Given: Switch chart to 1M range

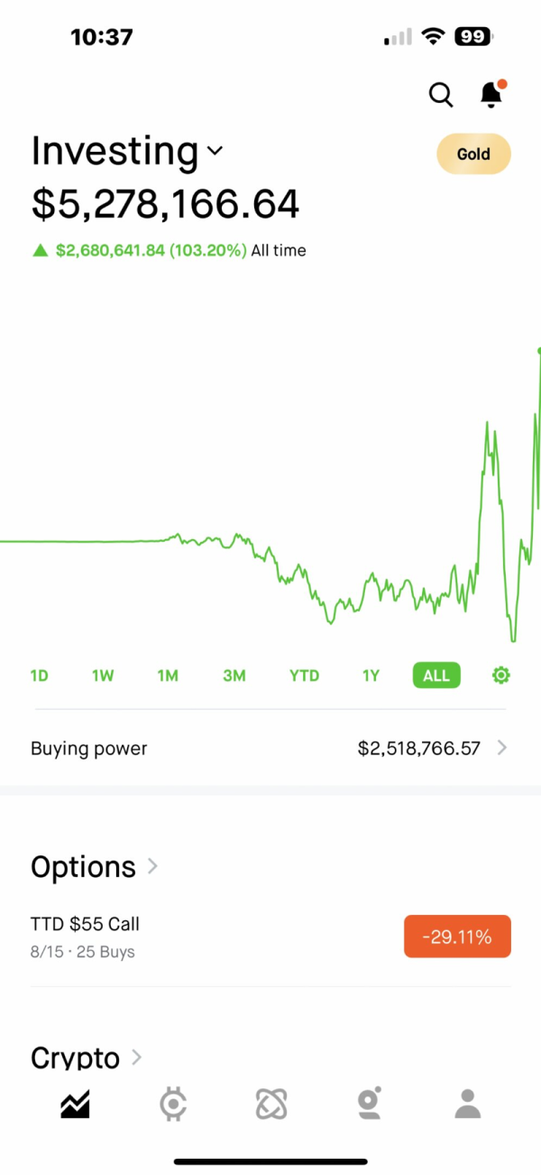Looking at the screenshot, I should pos(168,676).
